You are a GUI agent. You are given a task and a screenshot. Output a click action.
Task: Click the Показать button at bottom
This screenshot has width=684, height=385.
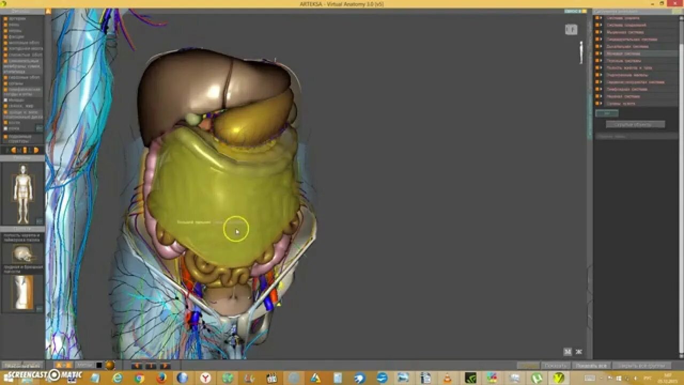pyautogui.click(x=556, y=366)
